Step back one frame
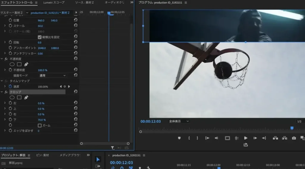This screenshot has width=305, height=169. pos(216,138)
